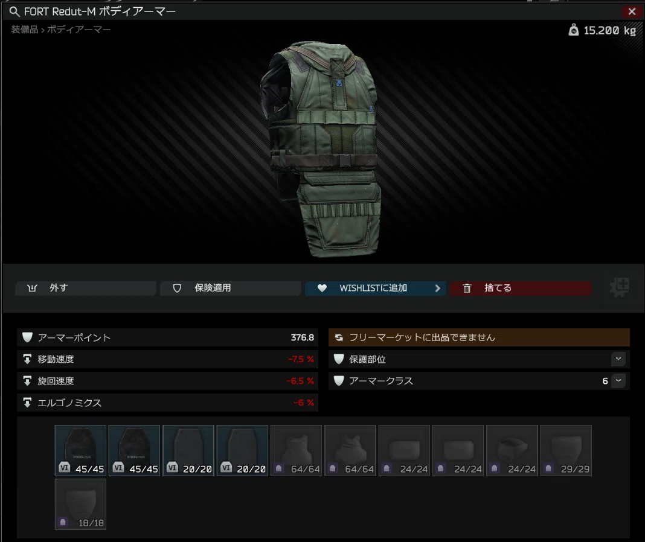Click the modding gear-plus icon

point(619,287)
